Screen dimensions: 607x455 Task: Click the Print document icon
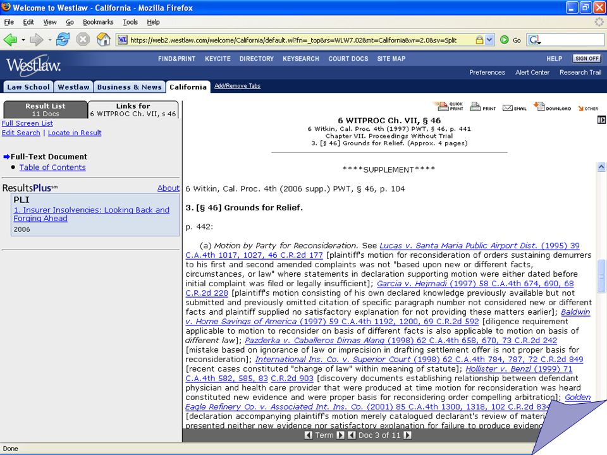[482, 107]
